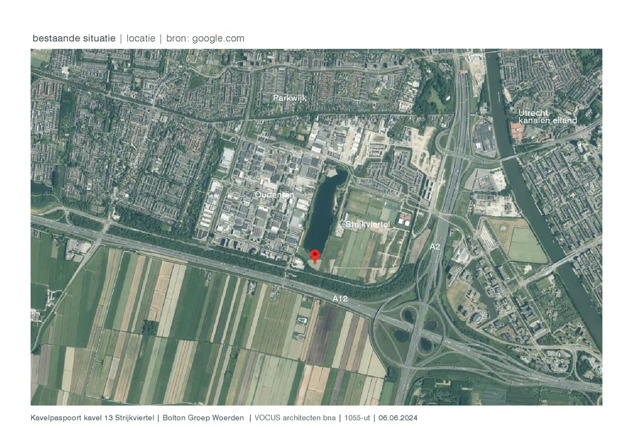Click the dark lake next to Strijkviertel
This screenshot has width=633, height=447.
pos(324,211)
